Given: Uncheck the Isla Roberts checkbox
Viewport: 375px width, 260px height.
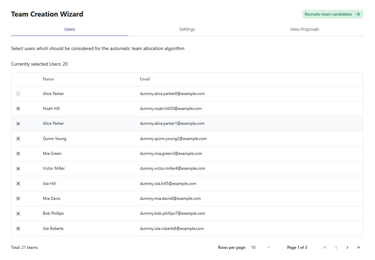Looking at the screenshot, I should point(18,229).
